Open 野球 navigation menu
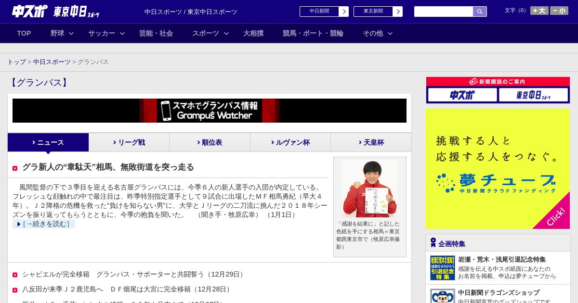Screen dimensions: 578x303 tap(57, 33)
